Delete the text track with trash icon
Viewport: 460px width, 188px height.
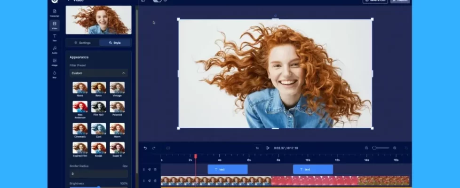click(x=155, y=169)
